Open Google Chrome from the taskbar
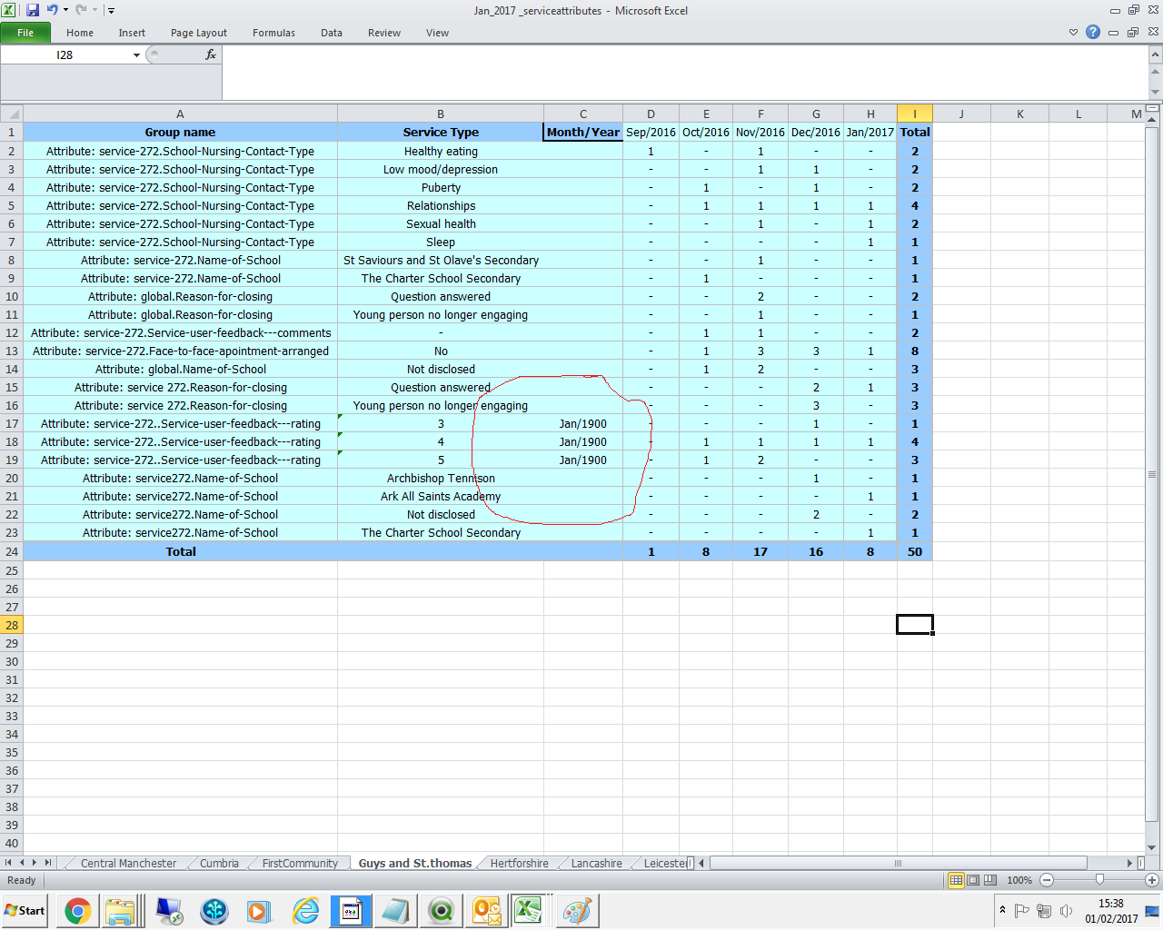The width and height of the screenshot is (1163, 930). (78, 910)
